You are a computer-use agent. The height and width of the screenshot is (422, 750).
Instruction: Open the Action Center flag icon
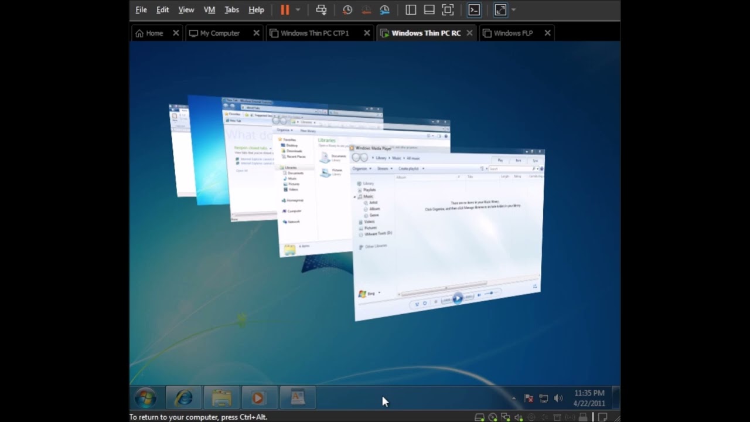tap(529, 399)
